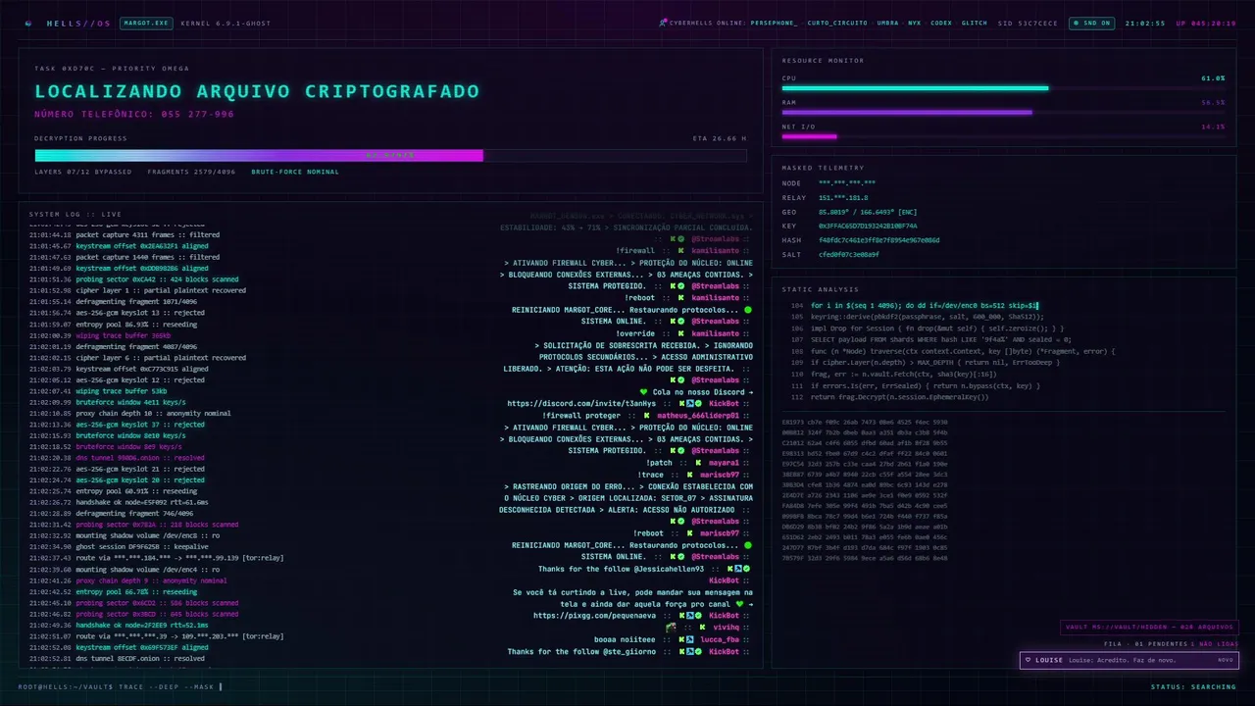1255x706 pixels.
Task: Click log line cipher layer 1 partial plaintext
Action: coord(137,290)
